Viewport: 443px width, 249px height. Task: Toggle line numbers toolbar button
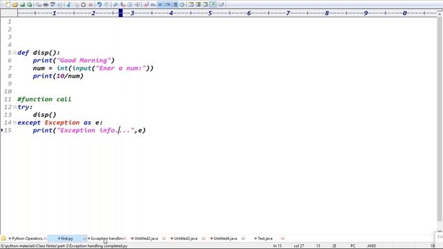coord(175,5)
